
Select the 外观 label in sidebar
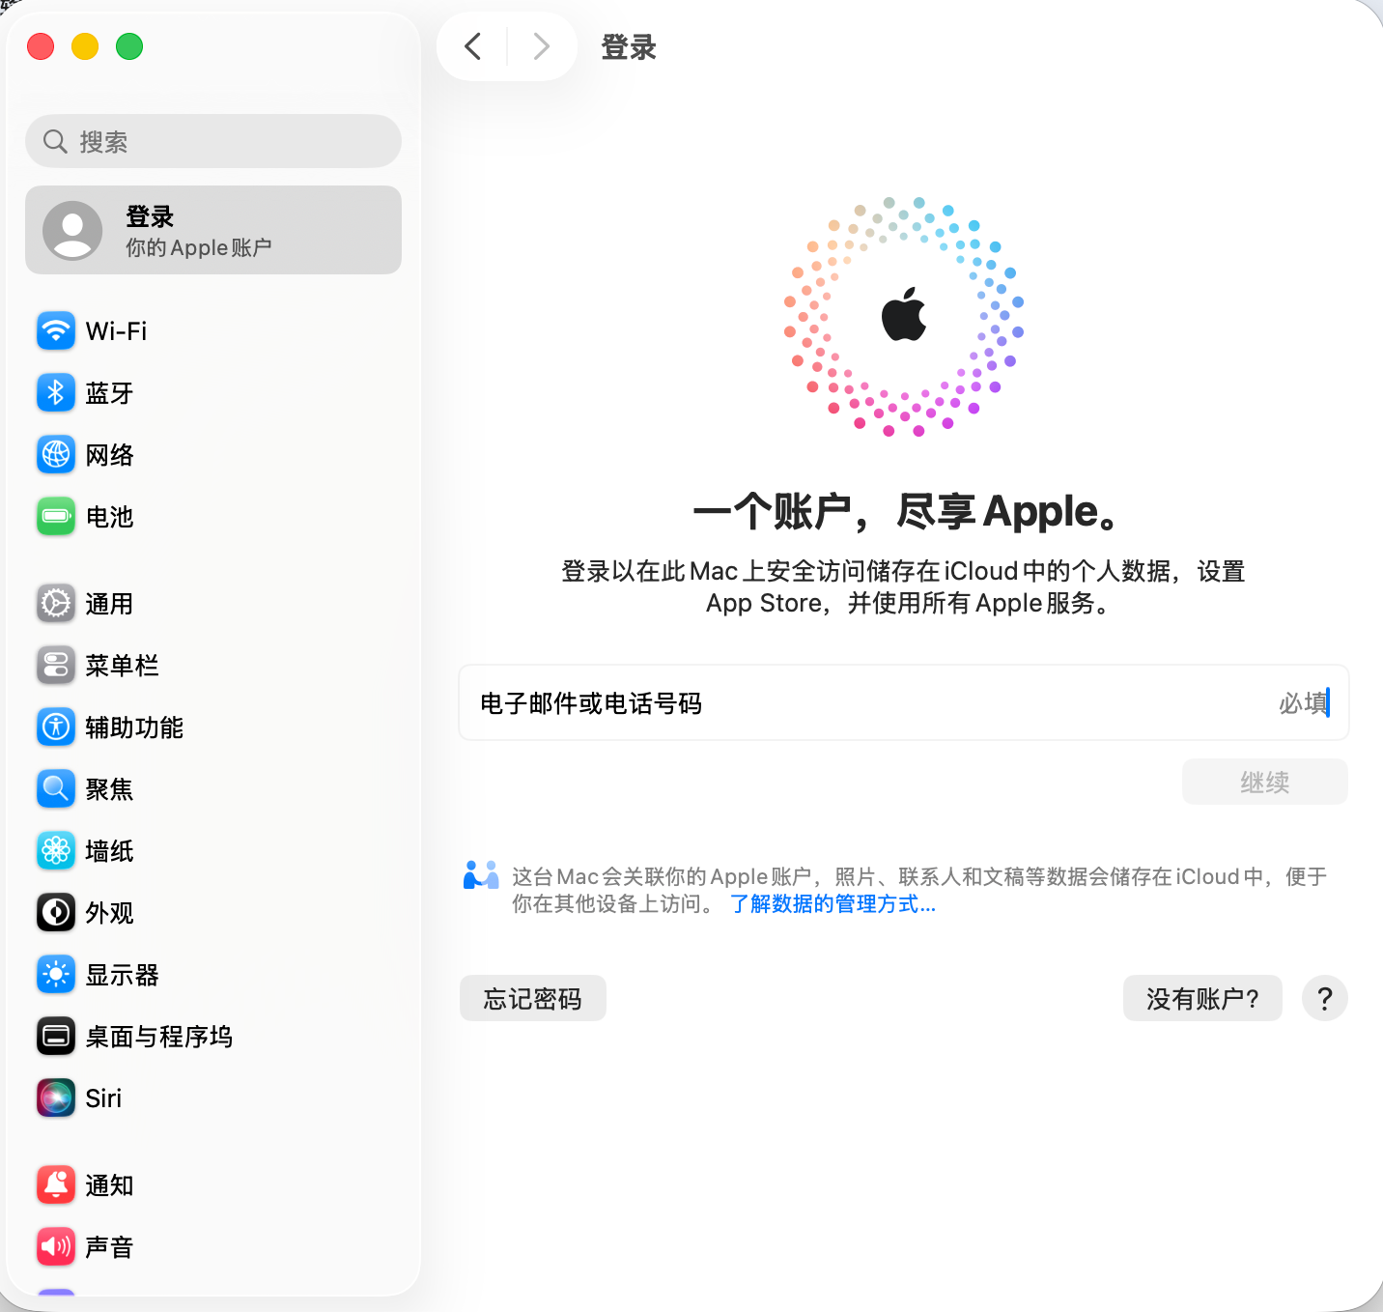[109, 913]
